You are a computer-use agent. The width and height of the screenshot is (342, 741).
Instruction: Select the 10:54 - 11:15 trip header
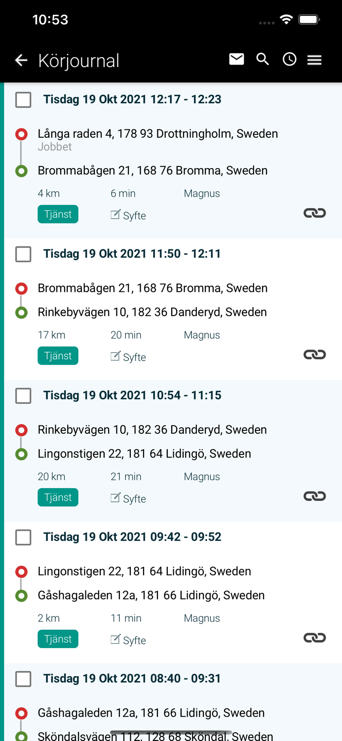pos(132,395)
